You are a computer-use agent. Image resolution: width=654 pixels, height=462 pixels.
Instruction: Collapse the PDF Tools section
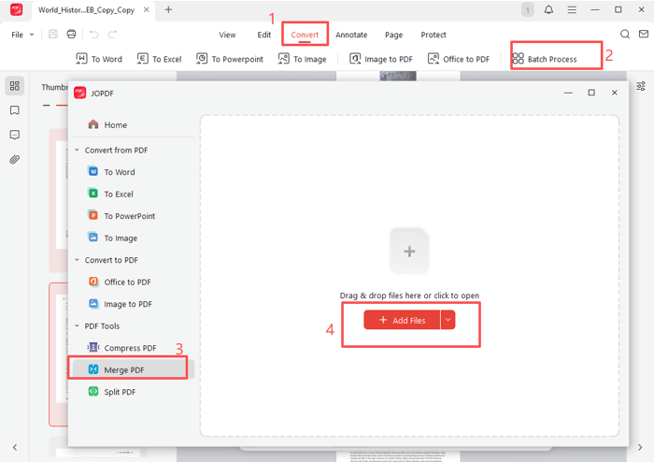(x=78, y=325)
